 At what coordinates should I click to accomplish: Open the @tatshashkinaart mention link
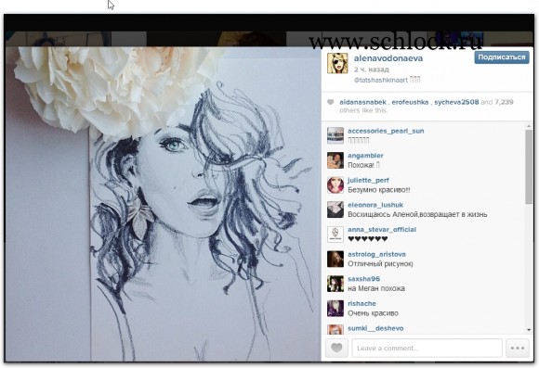[x=380, y=80]
